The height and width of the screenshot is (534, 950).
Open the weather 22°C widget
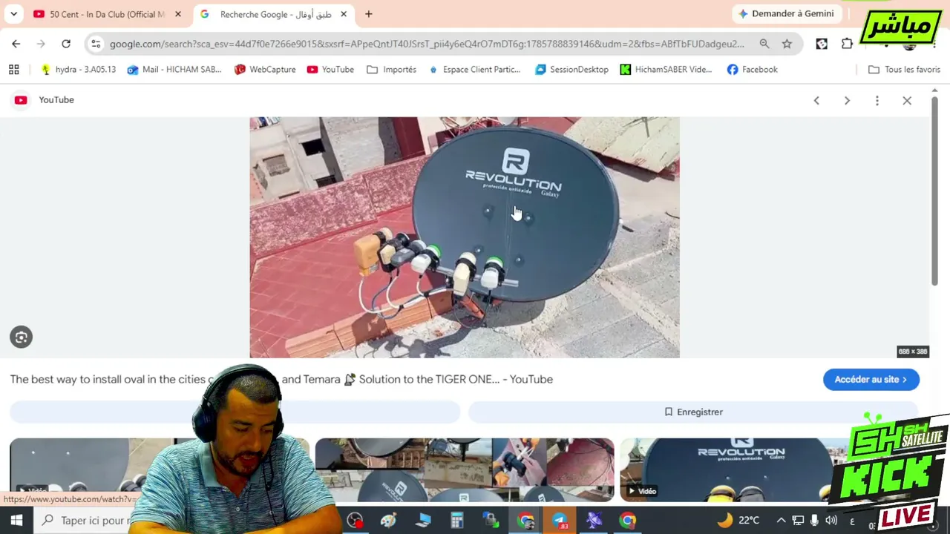point(738,521)
